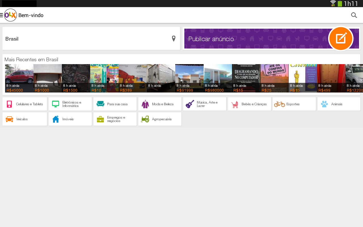Screen dimensions: 363x227
Task: Open the R$389 listing thumbnail
Action: click(133, 78)
